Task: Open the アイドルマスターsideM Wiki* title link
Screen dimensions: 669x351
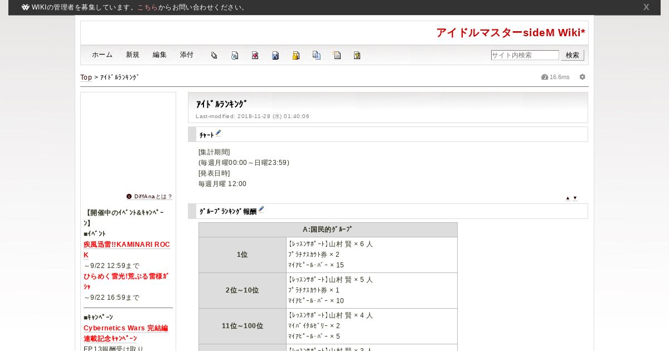Action: (x=511, y=33)
